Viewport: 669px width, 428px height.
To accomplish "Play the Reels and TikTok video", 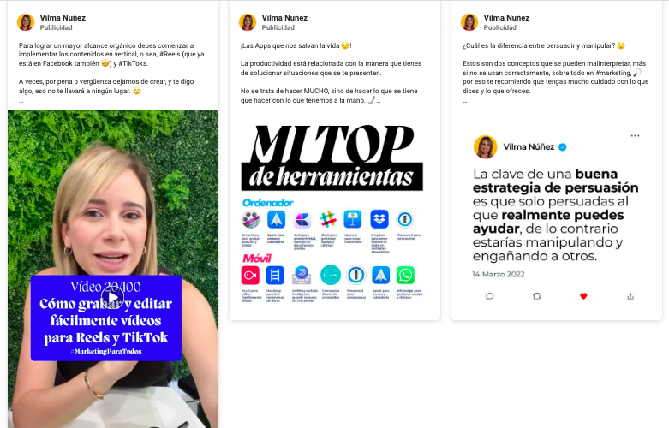I will (x=112, y=297).
